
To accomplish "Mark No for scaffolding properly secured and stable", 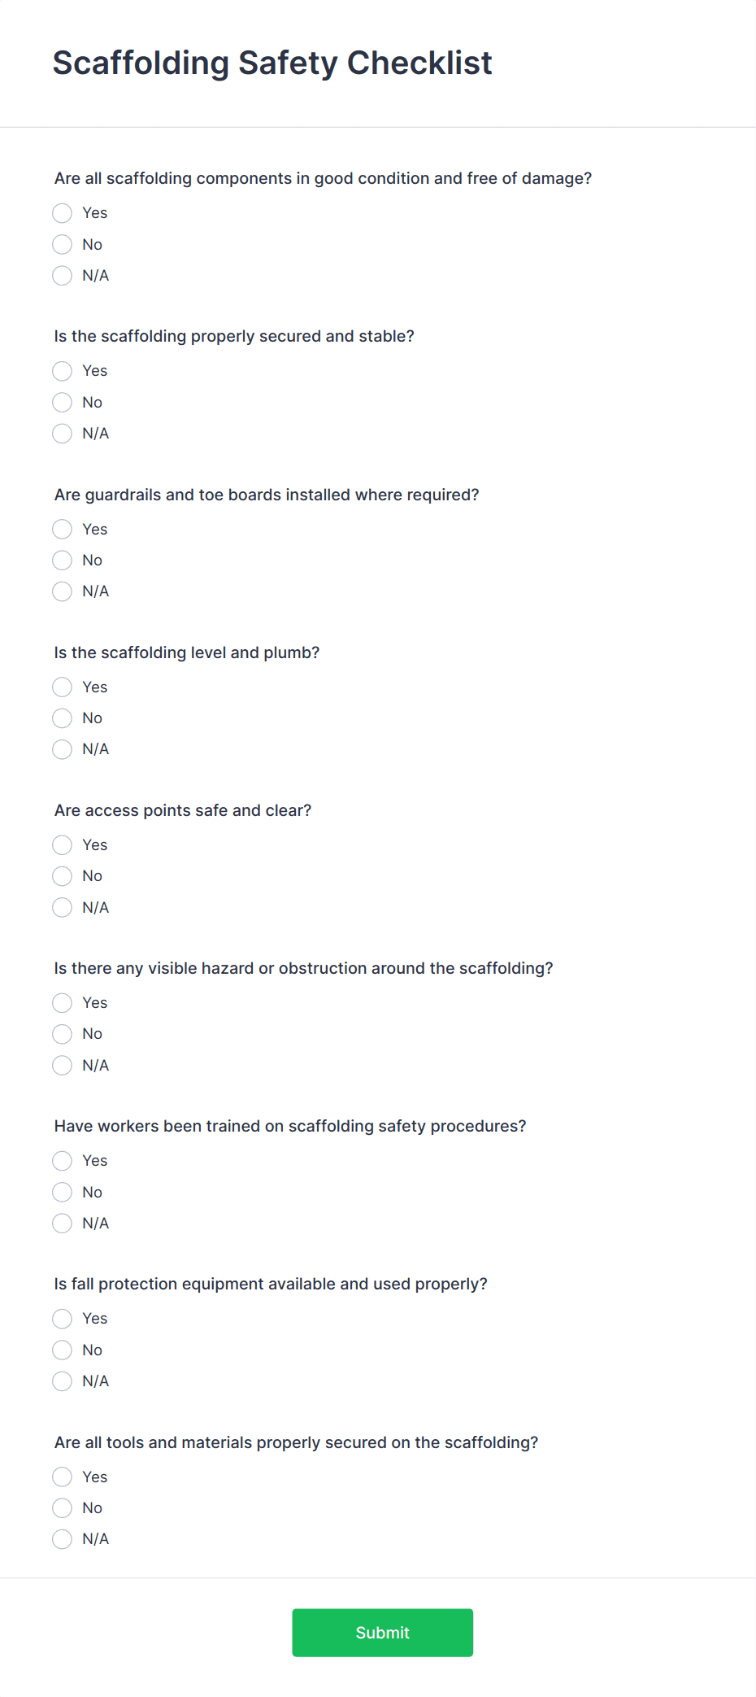I will tap(63, 403).
